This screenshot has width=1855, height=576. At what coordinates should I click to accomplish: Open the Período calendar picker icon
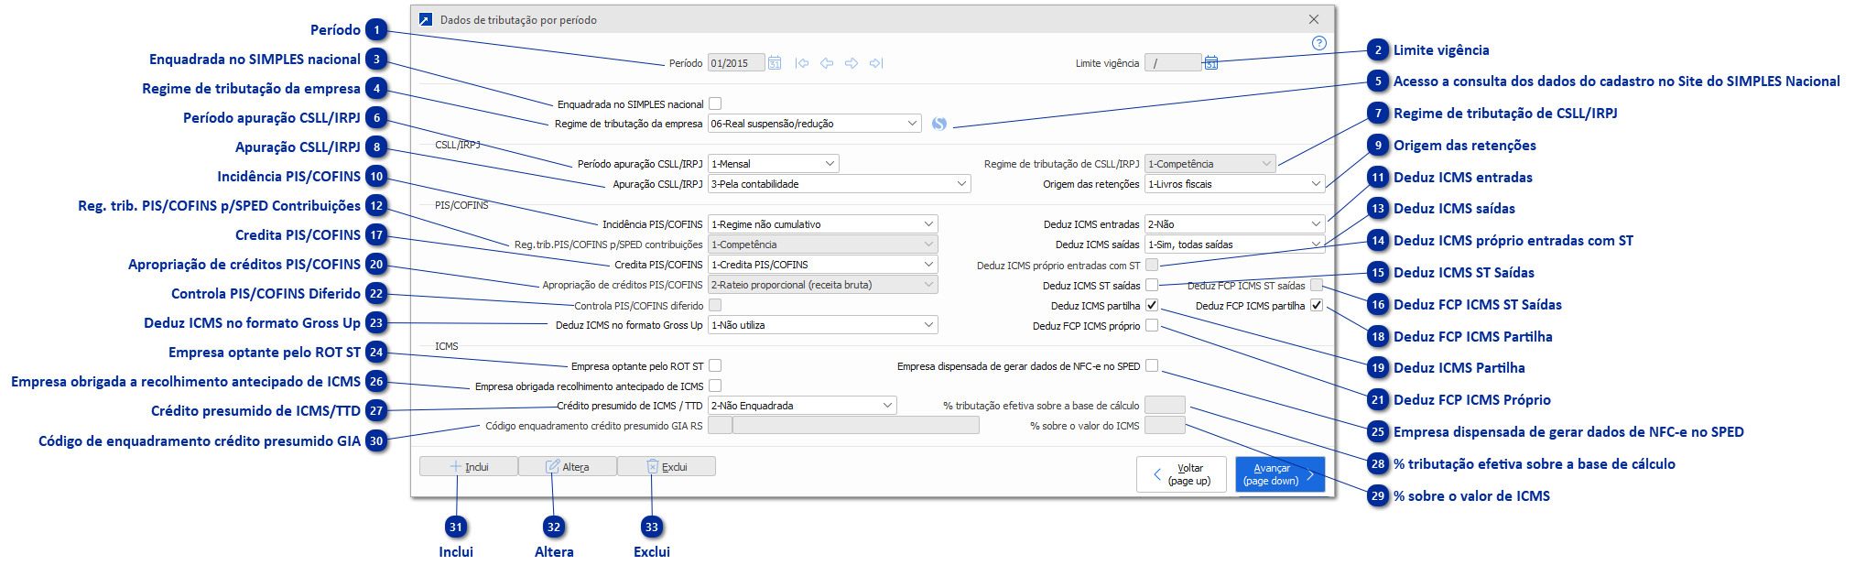(775, 63)
